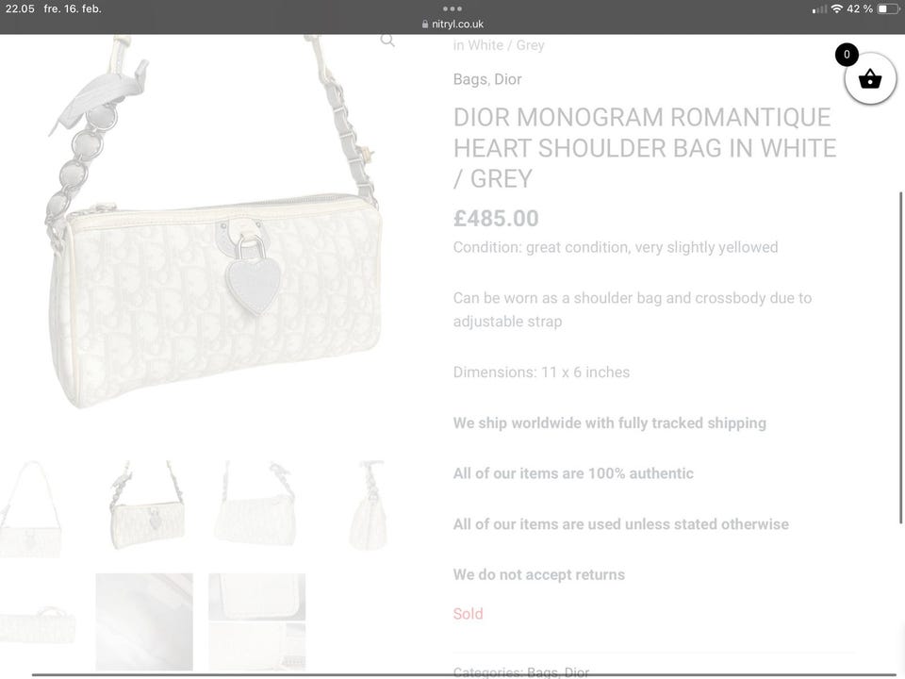Select the first faded bag thumbnail
Viewport: 905px width, 679px height.
30,508
